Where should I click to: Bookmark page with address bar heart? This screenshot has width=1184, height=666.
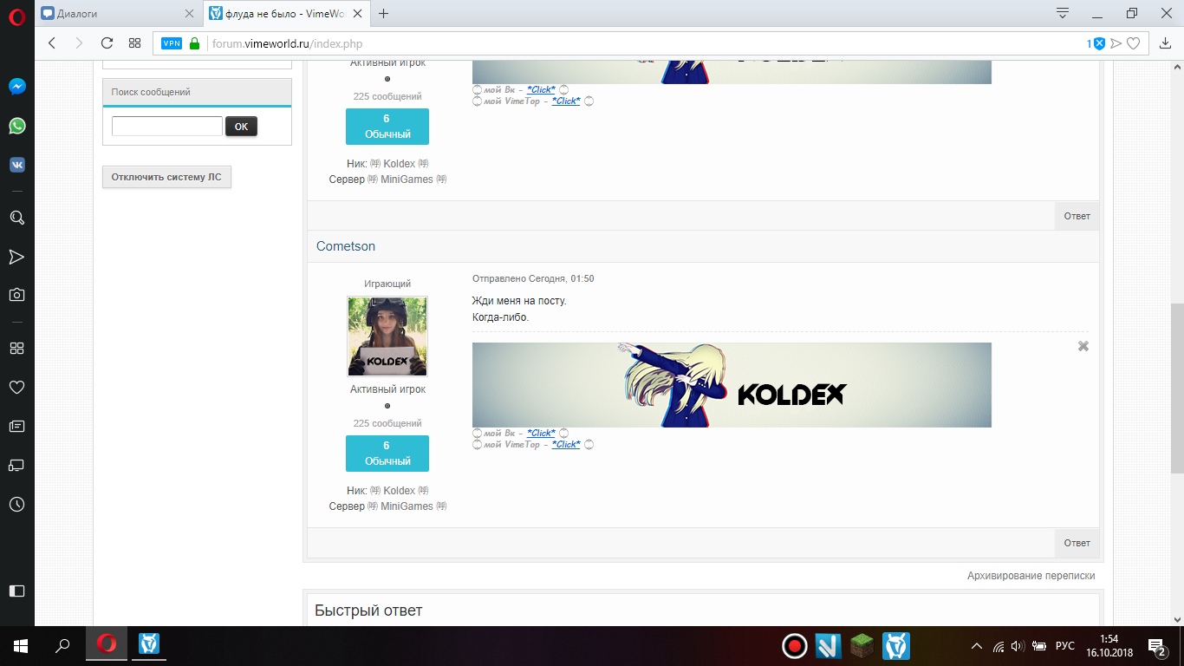[x=1133, y=43]
